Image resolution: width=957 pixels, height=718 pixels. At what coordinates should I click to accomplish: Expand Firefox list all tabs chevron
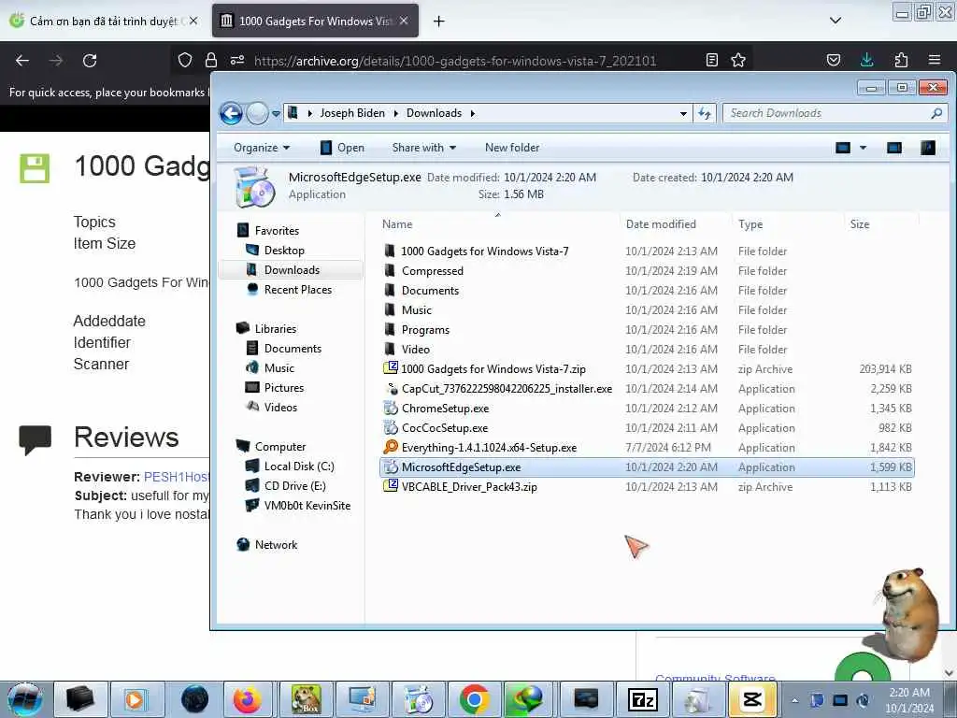(836, 21)
